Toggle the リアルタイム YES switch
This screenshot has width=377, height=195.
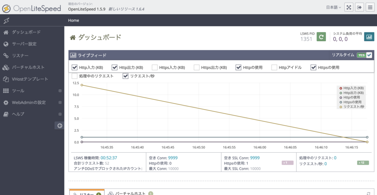click(364, 55)
